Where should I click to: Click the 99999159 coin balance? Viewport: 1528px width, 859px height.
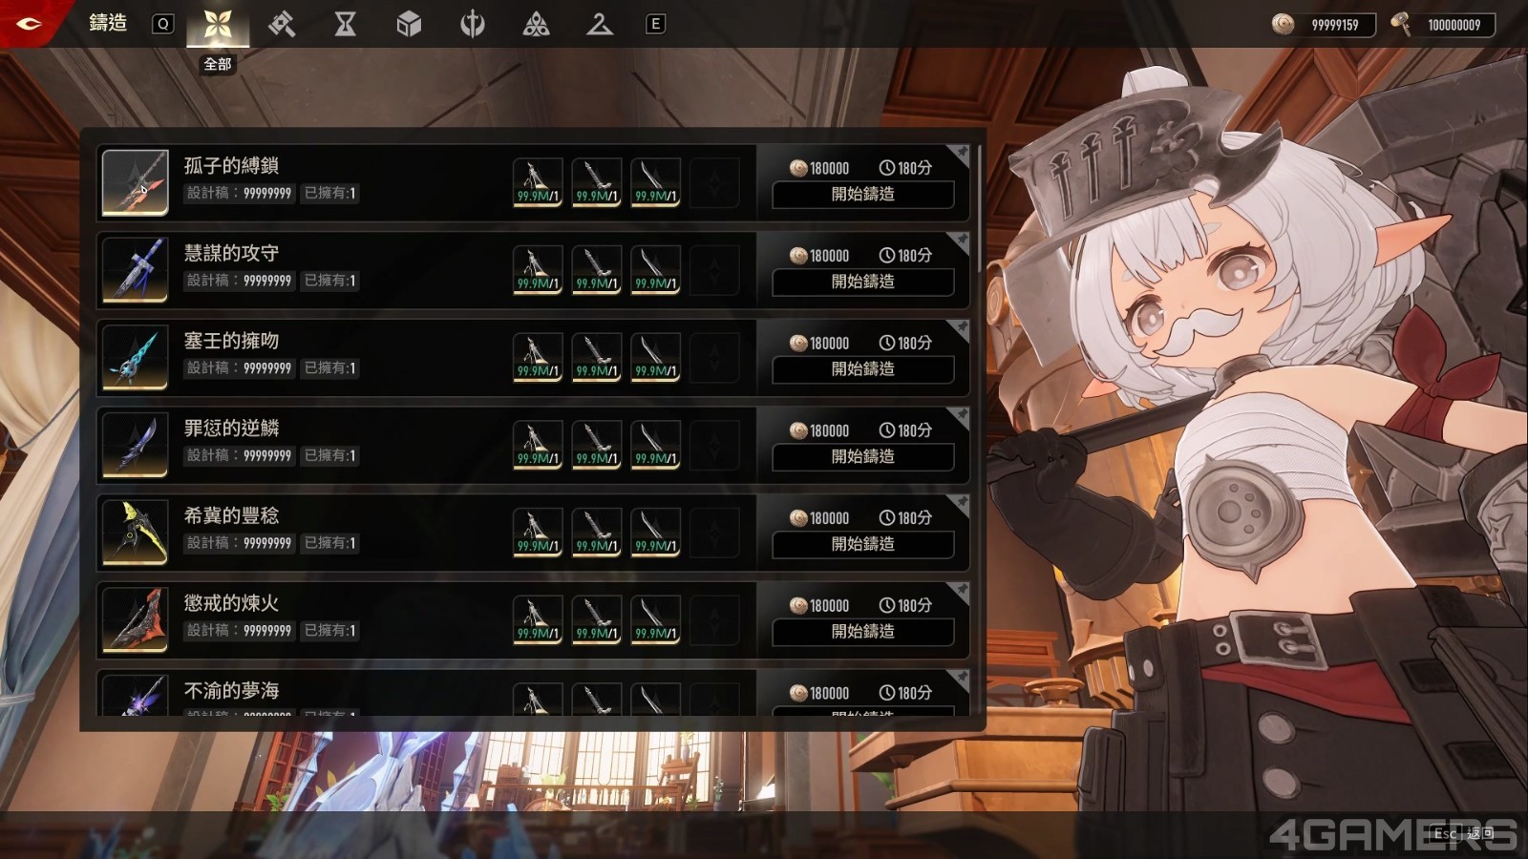(x=1335, y=25)
